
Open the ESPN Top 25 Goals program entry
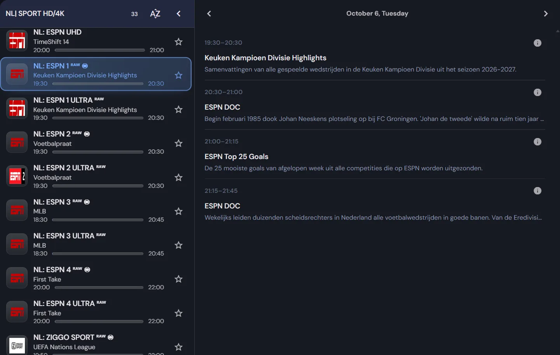pos(375,154)
